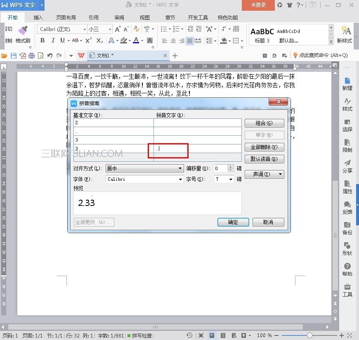Open the 字体 Calibri font dropdown in dialog

pos(180,179)
